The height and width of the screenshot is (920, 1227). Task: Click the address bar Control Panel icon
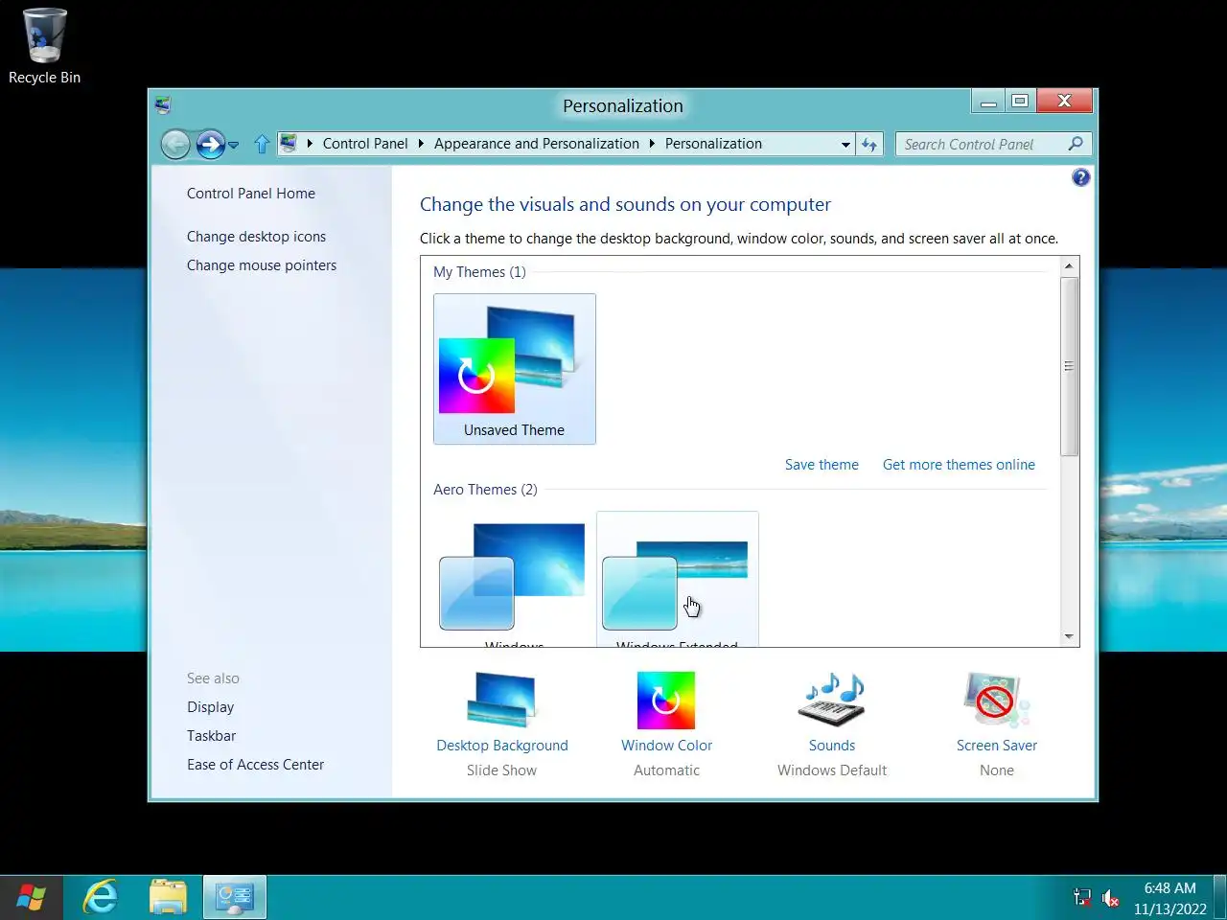pyautogui.click(x=289, y=144)
